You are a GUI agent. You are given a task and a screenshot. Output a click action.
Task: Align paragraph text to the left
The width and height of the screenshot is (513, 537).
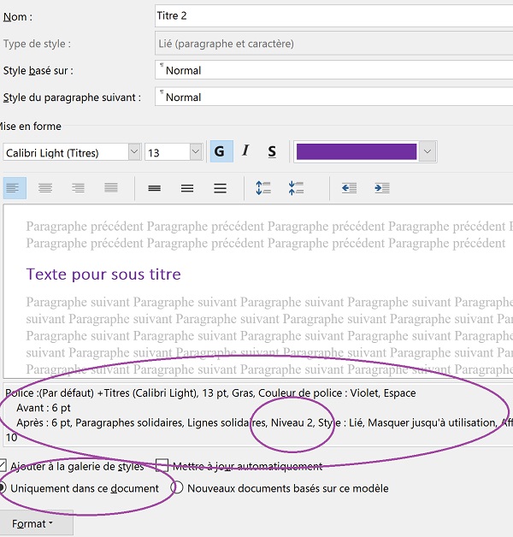15,188
